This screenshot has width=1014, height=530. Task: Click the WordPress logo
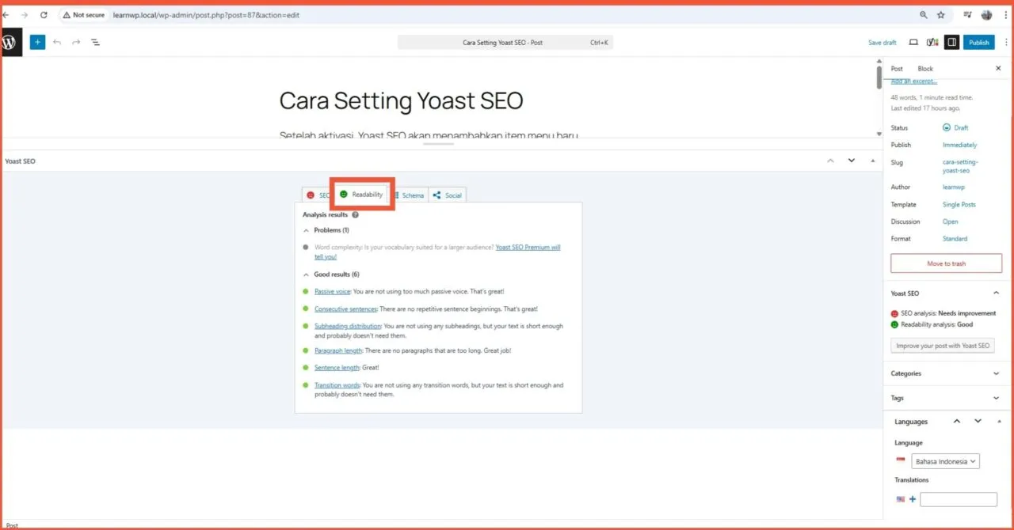[10, 42]
